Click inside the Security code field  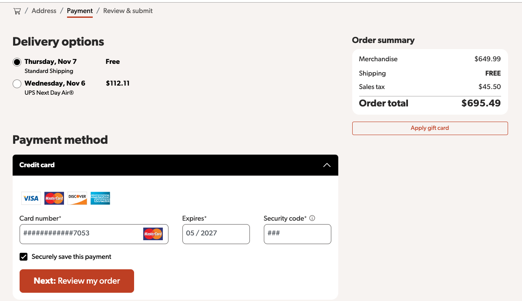coord(297,234)
